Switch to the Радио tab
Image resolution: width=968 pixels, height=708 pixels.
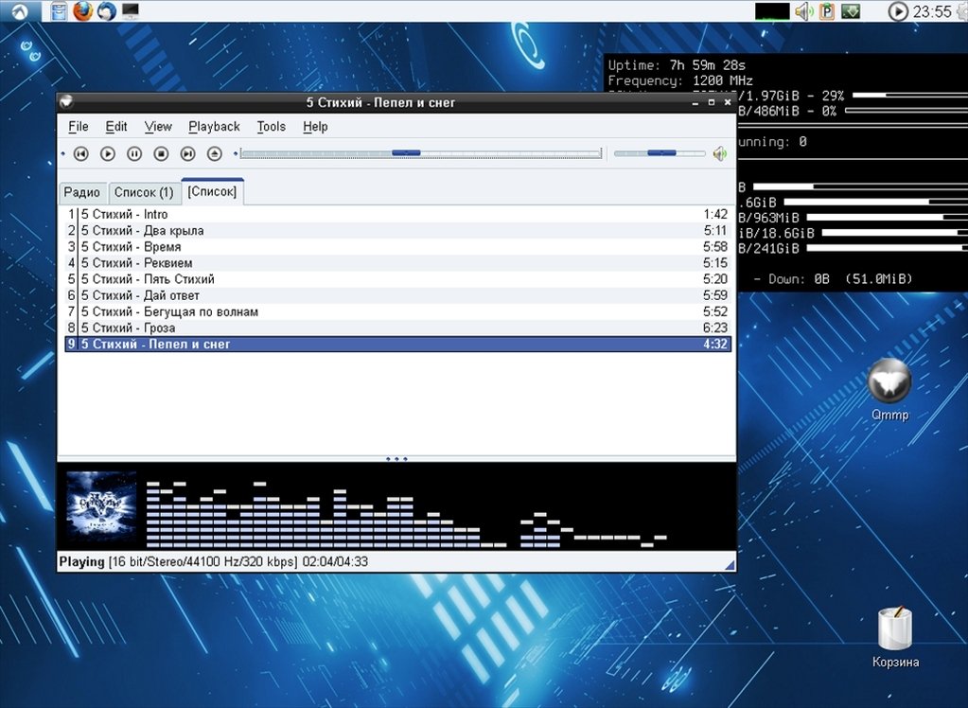click(x=82, y=193)
